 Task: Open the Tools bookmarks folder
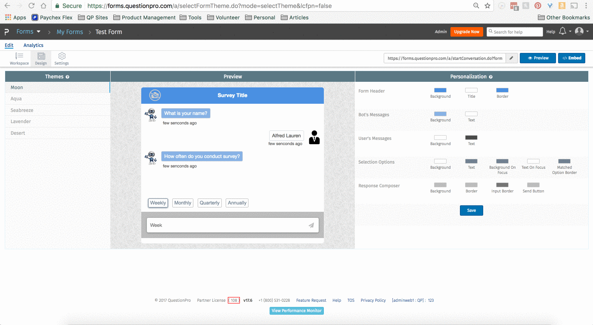tap(191, 18)
